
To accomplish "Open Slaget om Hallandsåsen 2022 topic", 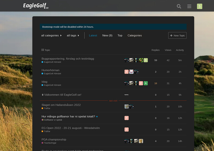I will 61,105.
